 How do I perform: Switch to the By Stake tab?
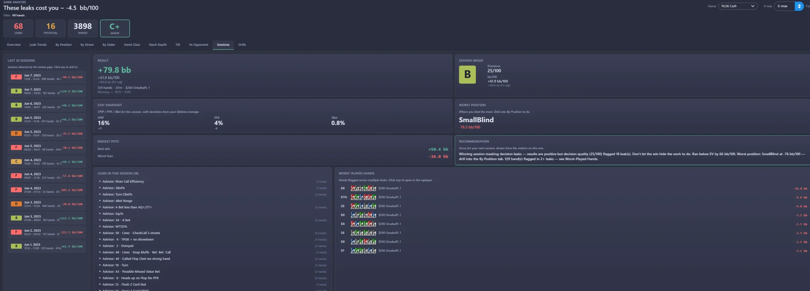tap(109, 45)
